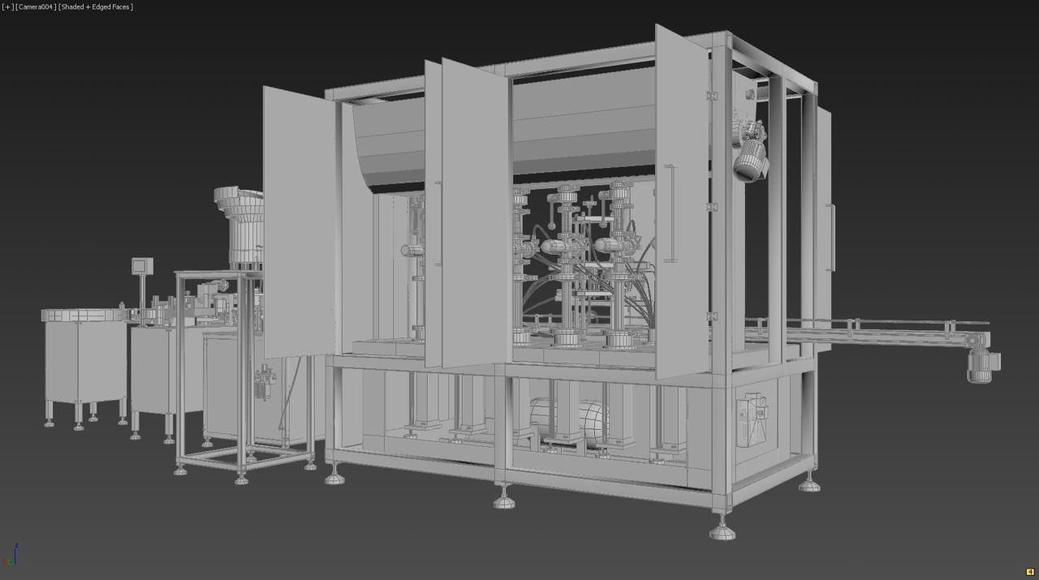This screenshot has height=580, width=1039.
Task: Select the motor at the conveyor end
Action: 982,365
